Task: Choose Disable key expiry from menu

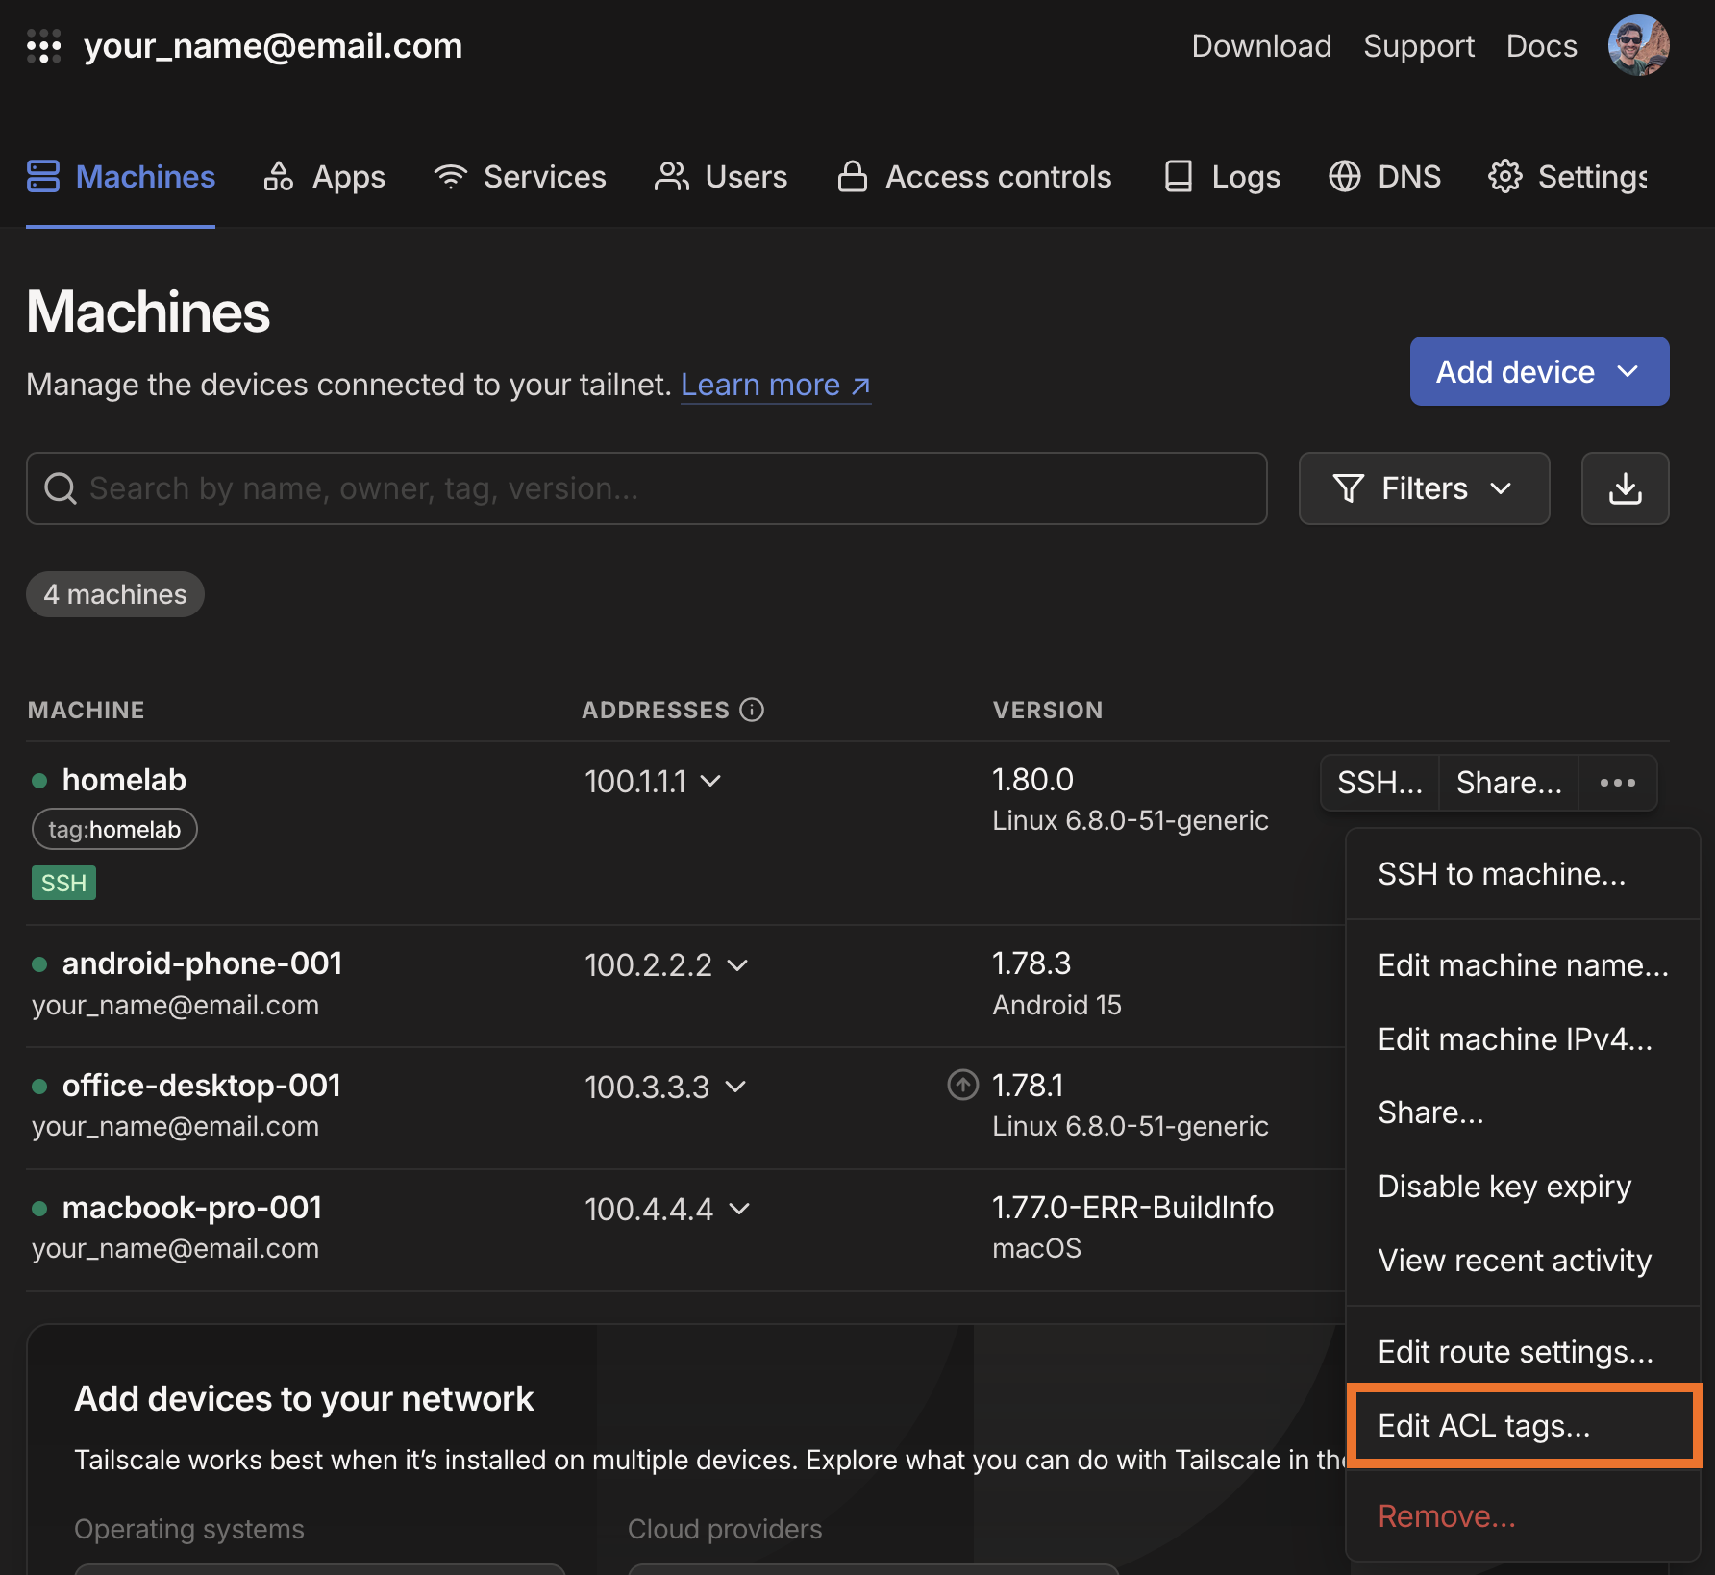Action: pyautogui.click(x=1504, y=1187)
